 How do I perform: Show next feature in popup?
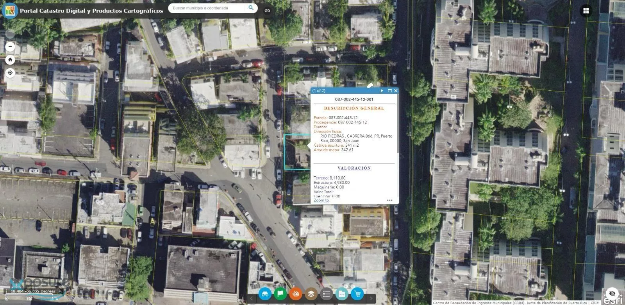point(382,91)
